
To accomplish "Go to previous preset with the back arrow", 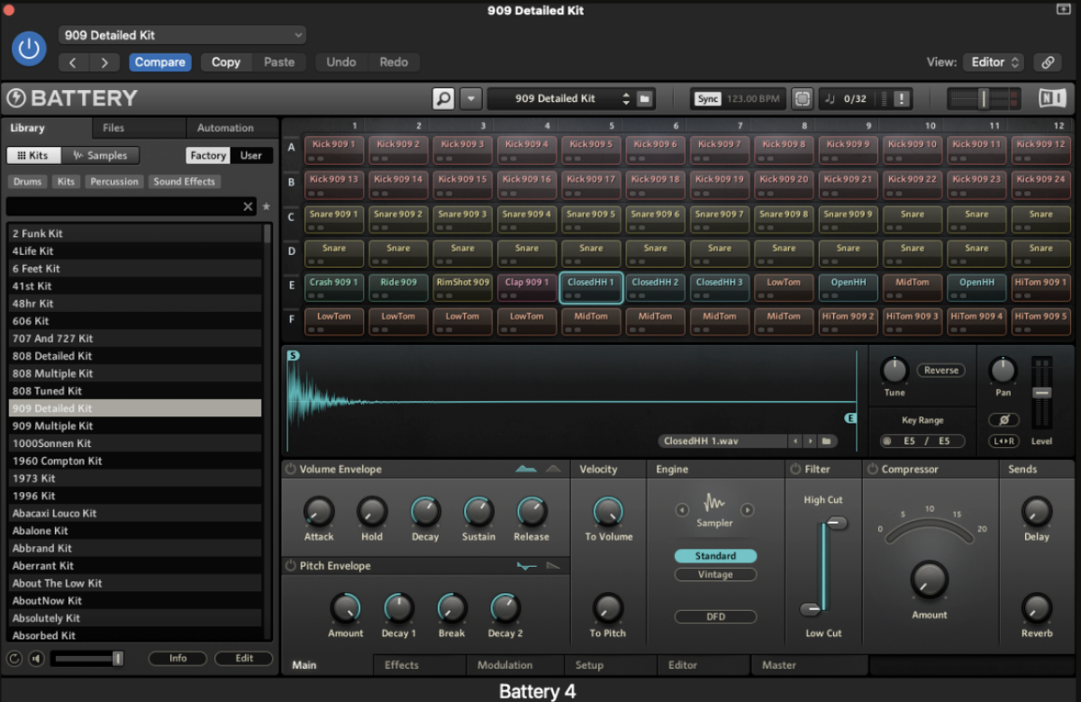I will coord(74,62).
